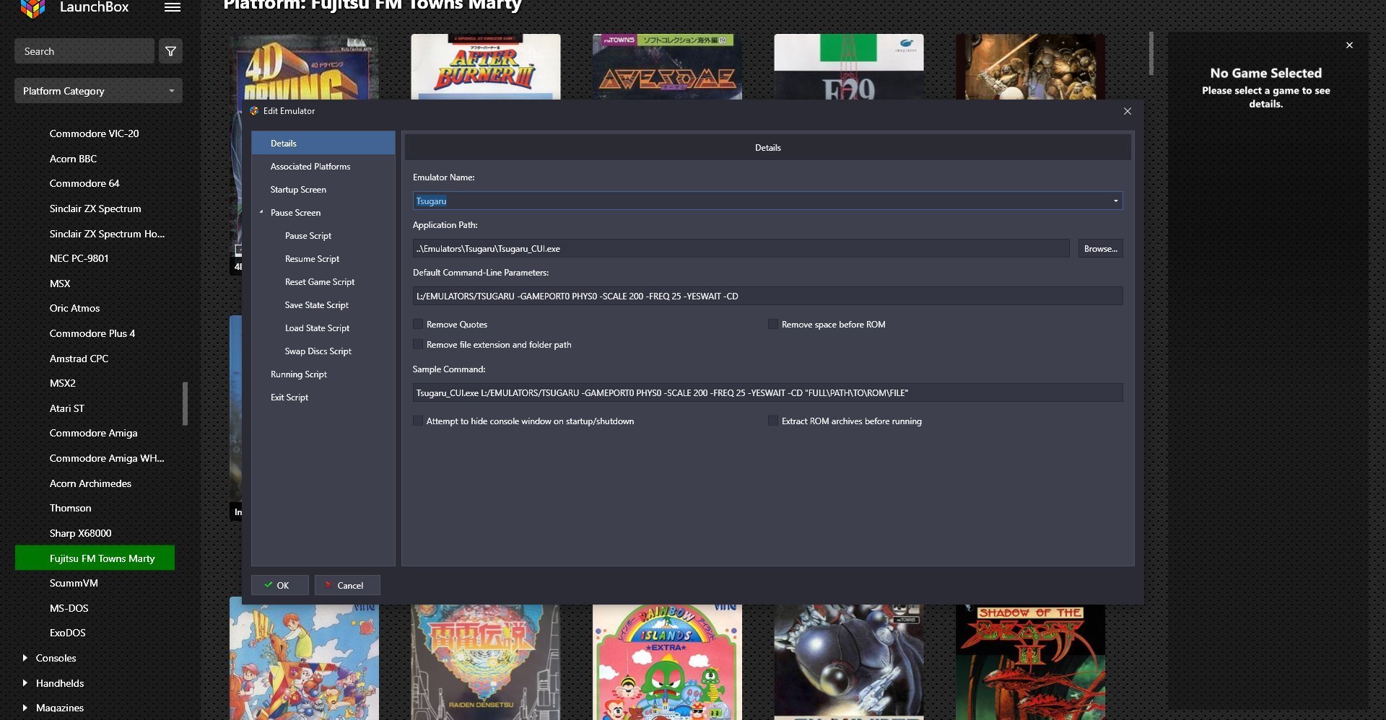Screen dimensions: 1386x720
Task: Click the Edit Emulator title icon
Action: pyautogui.click(x=254, y=111)
